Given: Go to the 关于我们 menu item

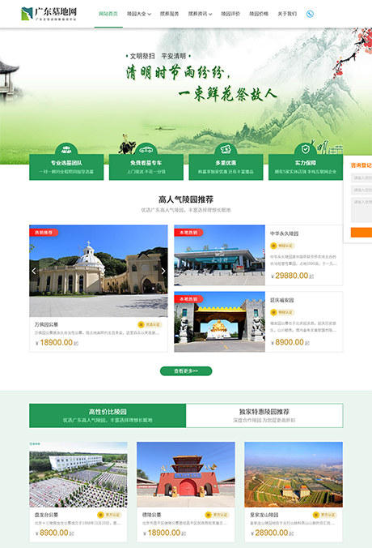Looking at the screenshot, I should (287, 14).
